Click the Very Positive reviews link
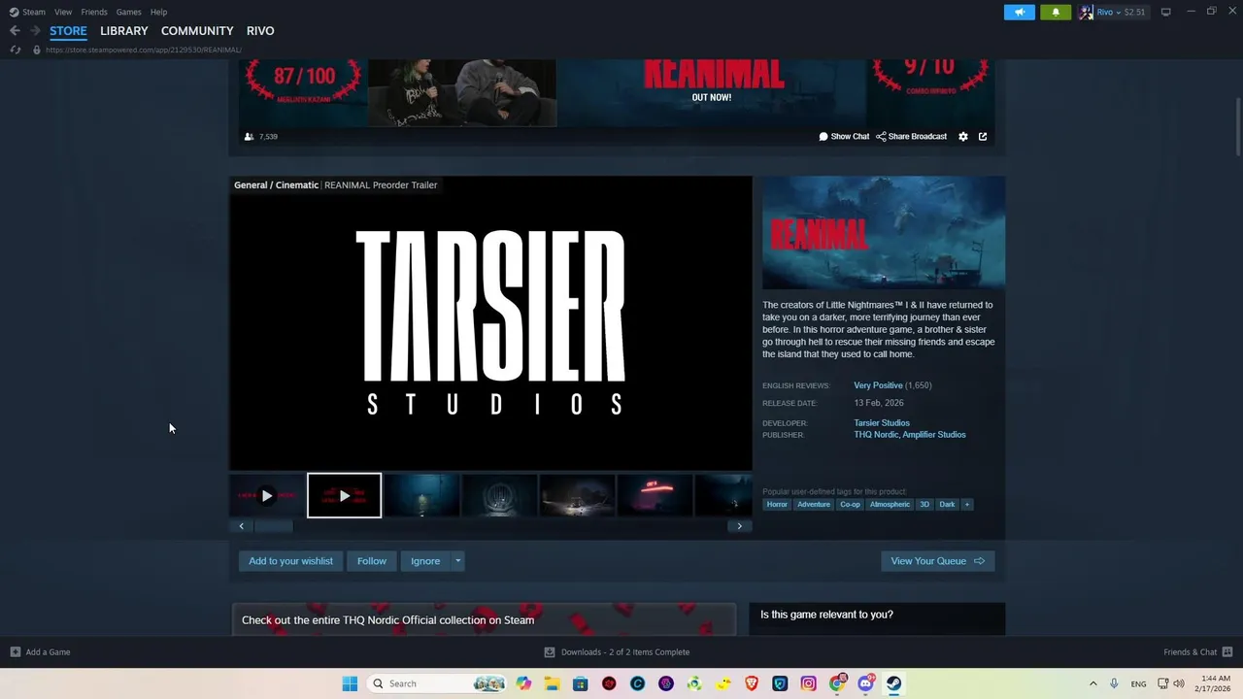The image size is (1243, 699). 878,385
